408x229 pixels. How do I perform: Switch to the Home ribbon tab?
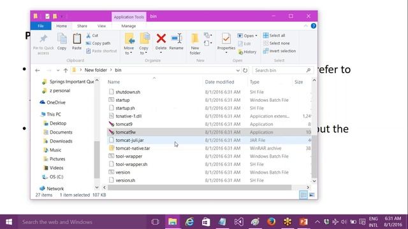(61, 26)
